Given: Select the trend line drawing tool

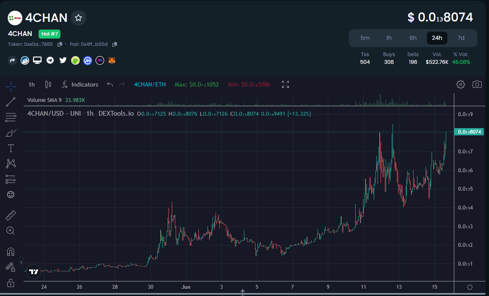Looking at the screenshot, I should click(11, 102).
